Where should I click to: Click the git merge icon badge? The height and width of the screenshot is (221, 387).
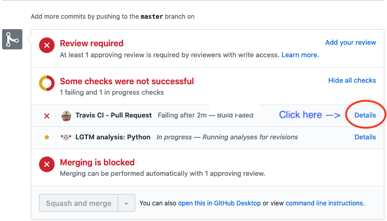(12, 40)
